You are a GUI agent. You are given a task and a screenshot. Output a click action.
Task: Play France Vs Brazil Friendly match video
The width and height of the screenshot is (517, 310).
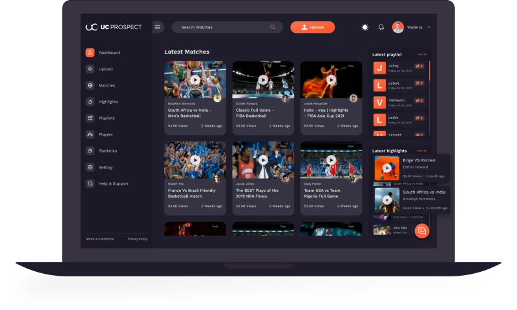195,160
